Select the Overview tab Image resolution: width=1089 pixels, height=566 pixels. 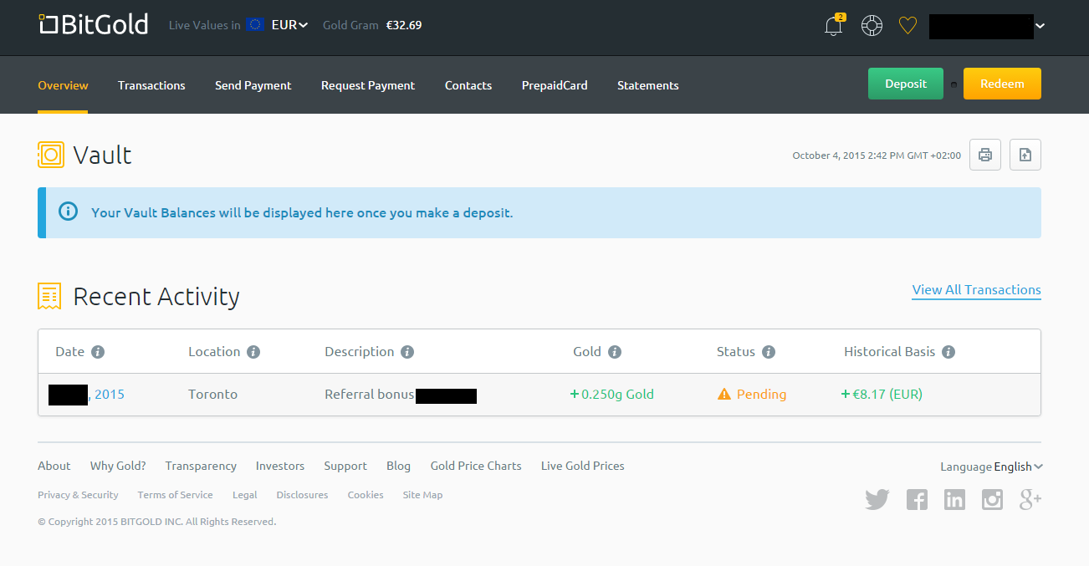63,85
